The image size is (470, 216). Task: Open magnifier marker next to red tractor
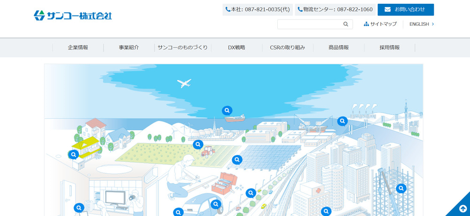click(198, 145)
